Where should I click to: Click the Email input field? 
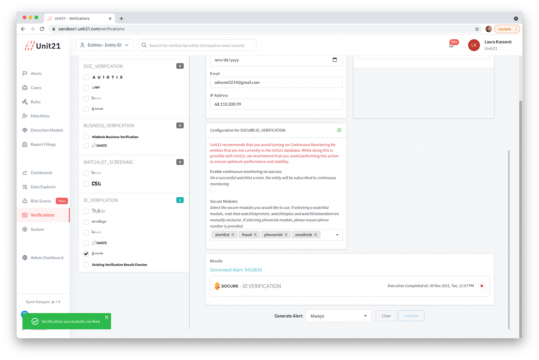pos(276,82)
